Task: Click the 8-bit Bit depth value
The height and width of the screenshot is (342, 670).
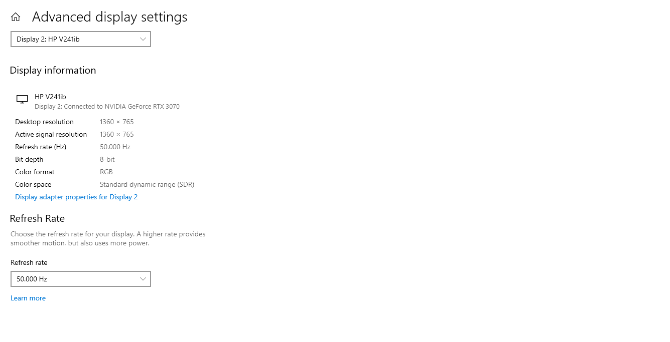Action: [107, 159]
